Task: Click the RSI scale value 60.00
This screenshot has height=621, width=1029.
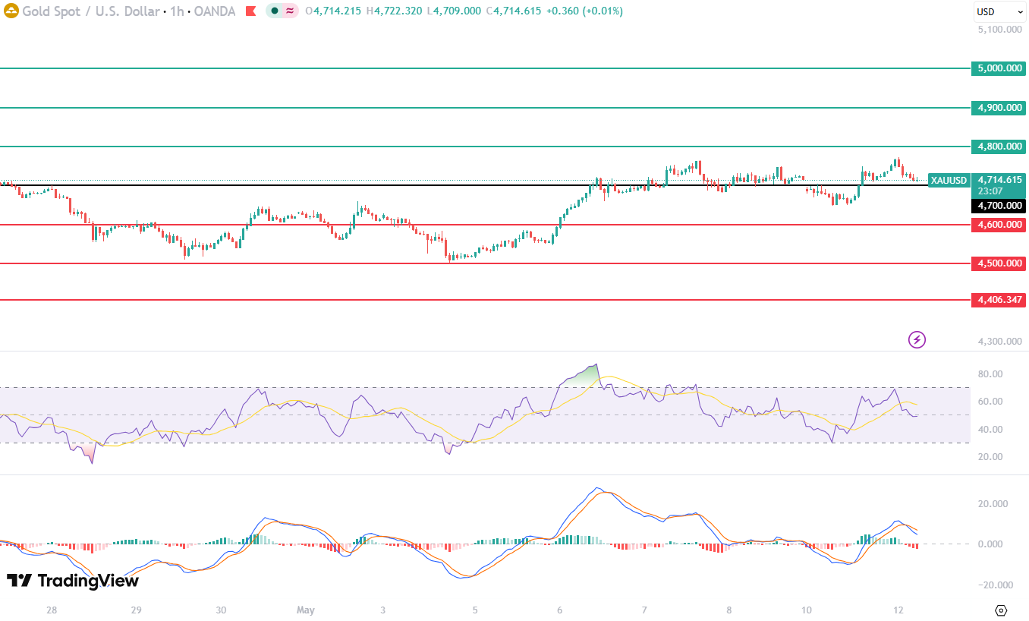Action: click(990, 402)
